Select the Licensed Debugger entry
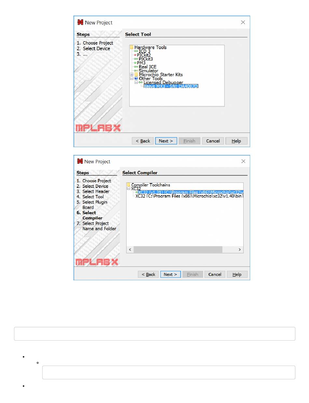 163,82
